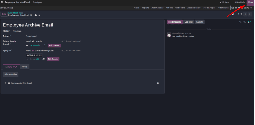Refresh the 0 record(s) count
255x125 pixels.
click(x=44, y=59)
